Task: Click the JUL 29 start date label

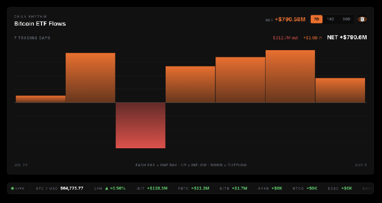Action: click(21, 165)
